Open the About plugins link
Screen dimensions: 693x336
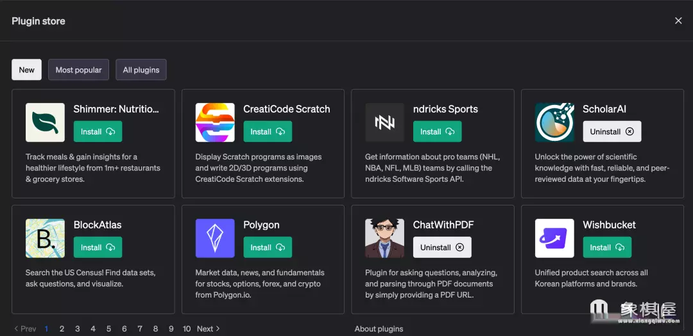[379, 329]
